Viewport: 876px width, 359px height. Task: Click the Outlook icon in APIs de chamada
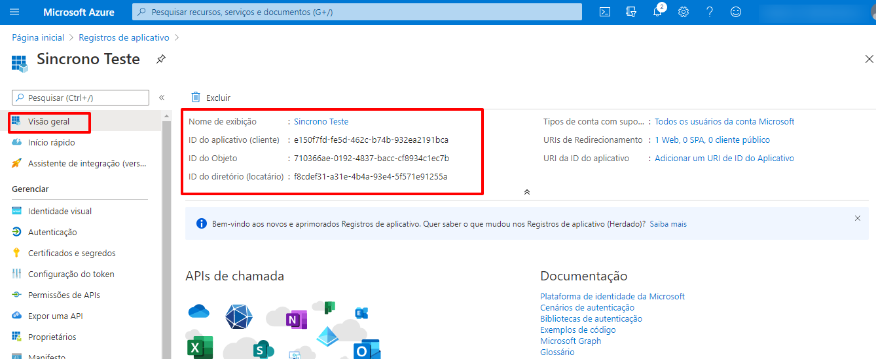(367, 350)
